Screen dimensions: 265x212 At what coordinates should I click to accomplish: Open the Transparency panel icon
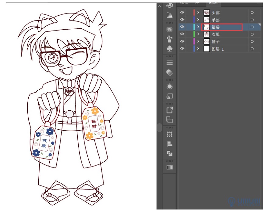(170, 72)
